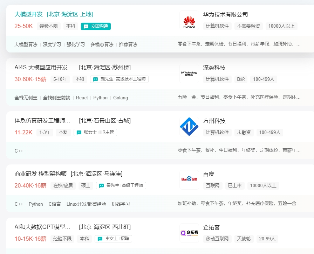
Task: Click the 30-60K·15薪 salary text
Action: point(30,79)
